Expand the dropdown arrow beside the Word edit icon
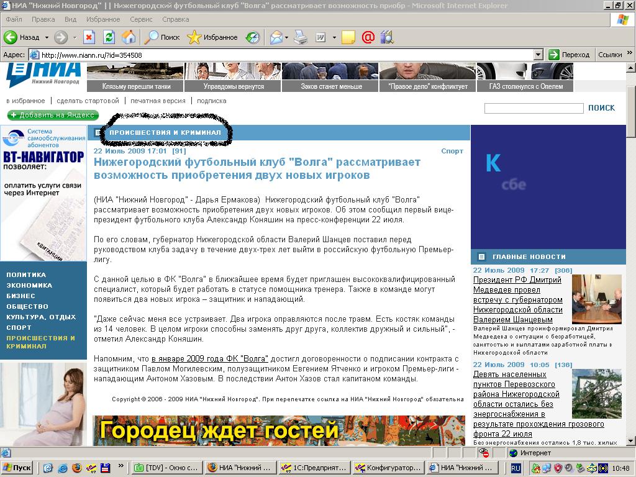The height and width of the screenshot is (477, 636). (x=334, y=37)
